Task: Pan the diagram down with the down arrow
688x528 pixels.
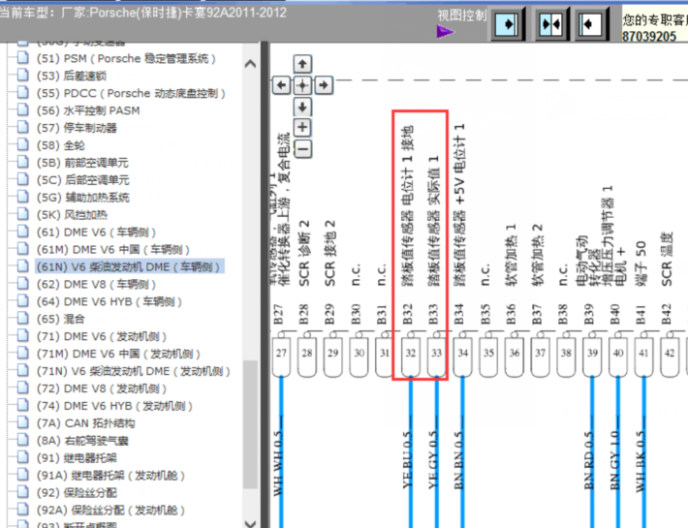Action: (x=302, y=106)
